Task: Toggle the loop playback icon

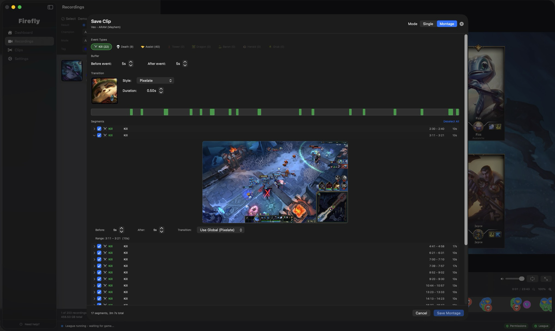Action: coord(532,279)
